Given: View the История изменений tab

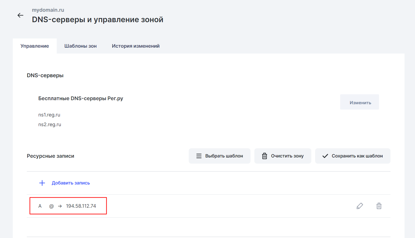Looking at the screenshot, I should pos(136,46).
